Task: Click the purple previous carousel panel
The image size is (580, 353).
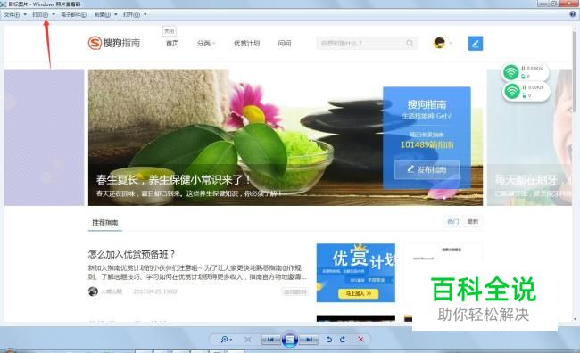Action: 45,137
